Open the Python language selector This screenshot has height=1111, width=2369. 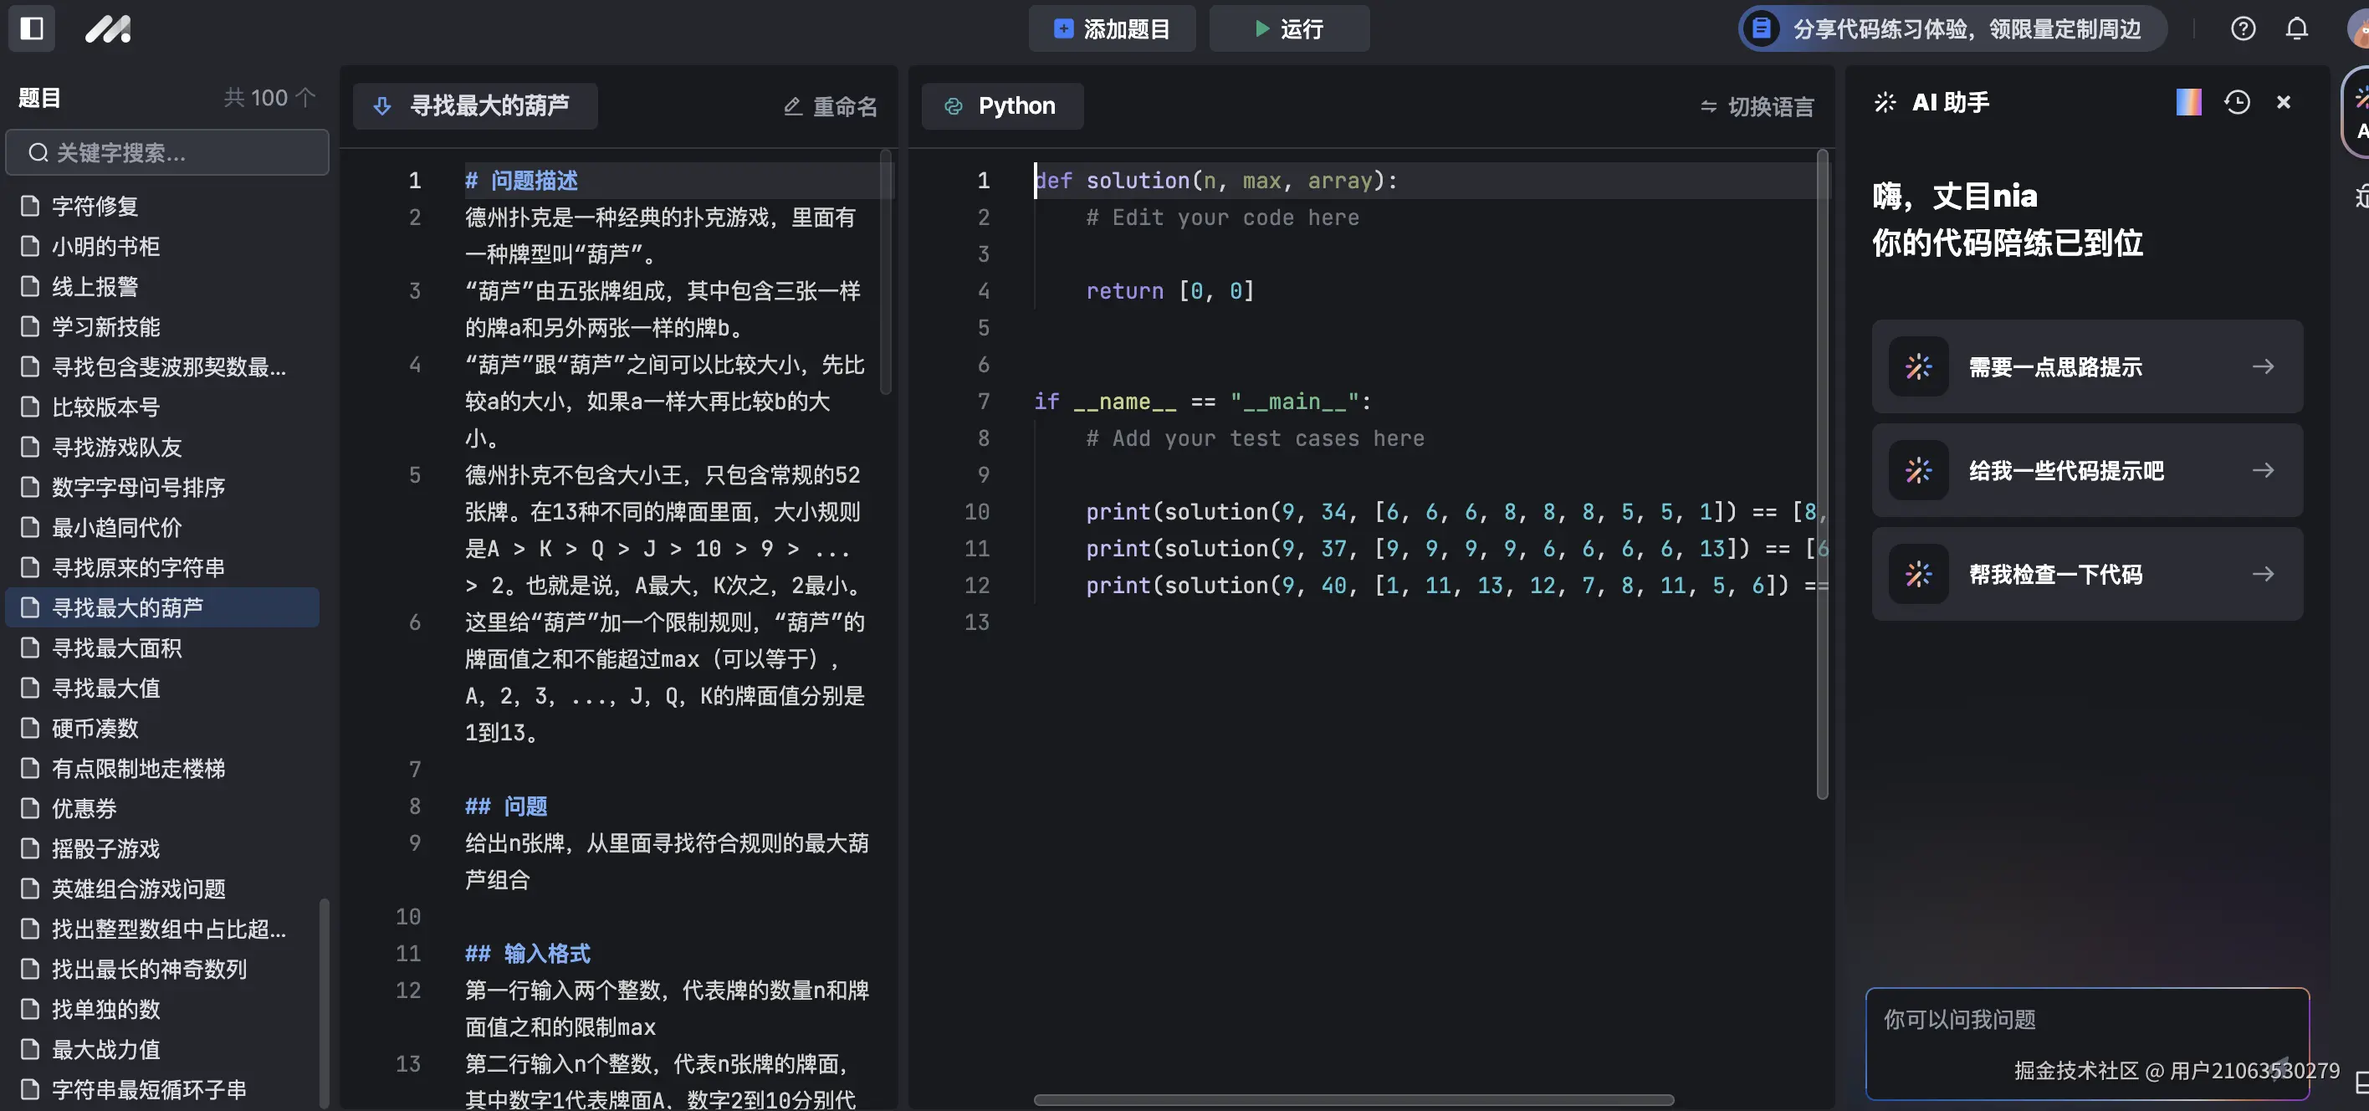click(x=1002, y=105)
